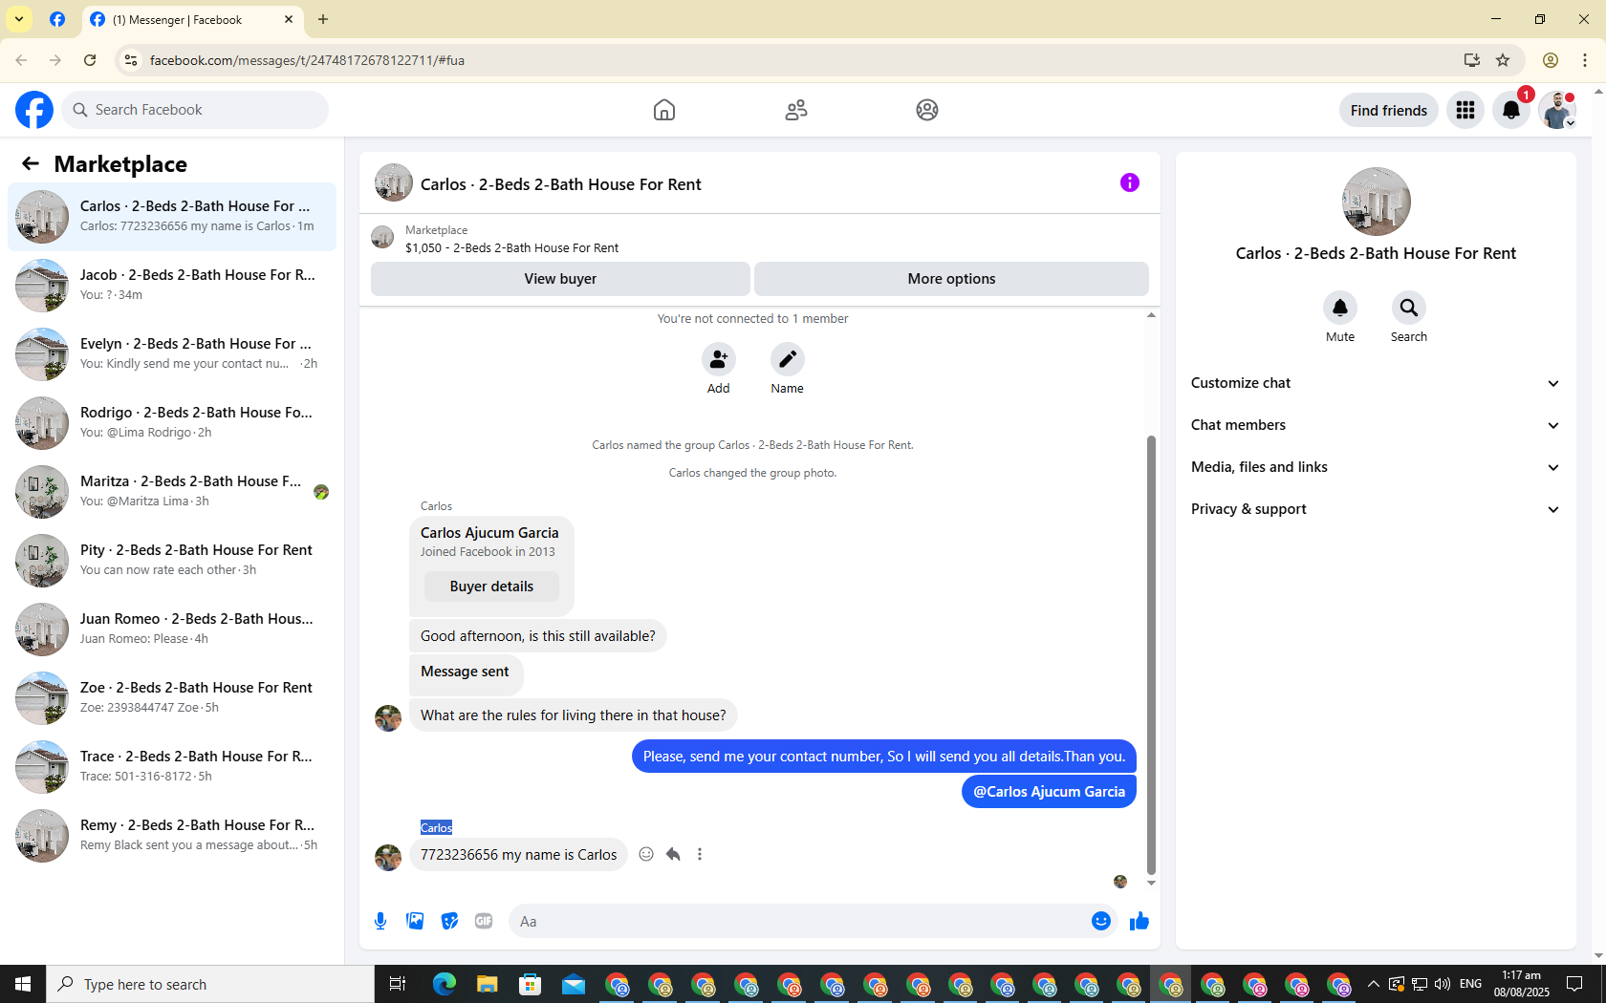Open Juan Romeo's conversation
Image resolution: width=1606 pixels, height=1003 pixels.
pos(172,629)
